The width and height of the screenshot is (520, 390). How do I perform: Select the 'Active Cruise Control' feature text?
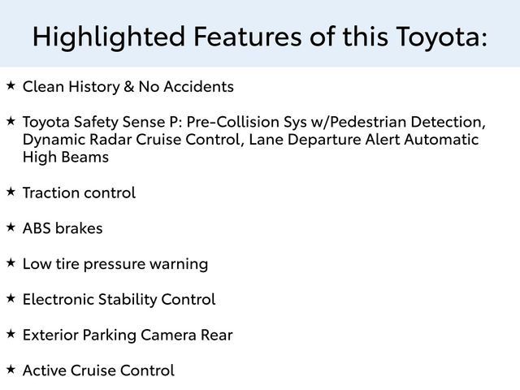tap(98, 370)
